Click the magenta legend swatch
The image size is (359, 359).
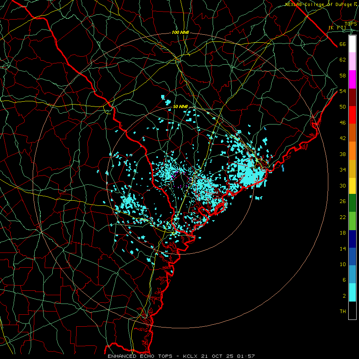(x=352, y=79)
